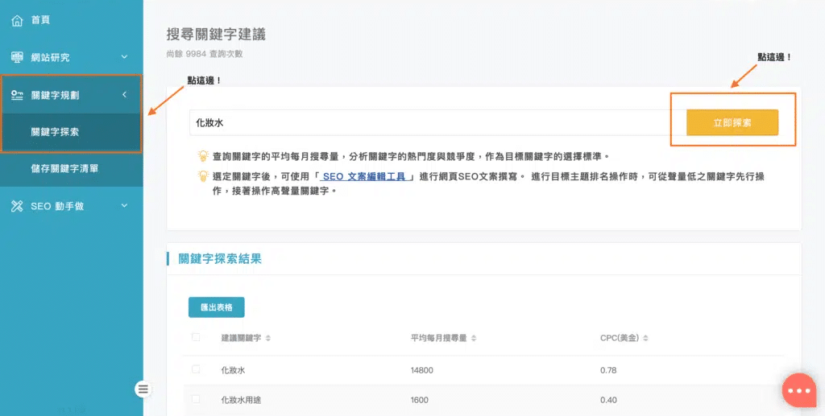This screenshot has width=825, height=416.
Task: Click the home icon in sidebar
Action: 17,20
